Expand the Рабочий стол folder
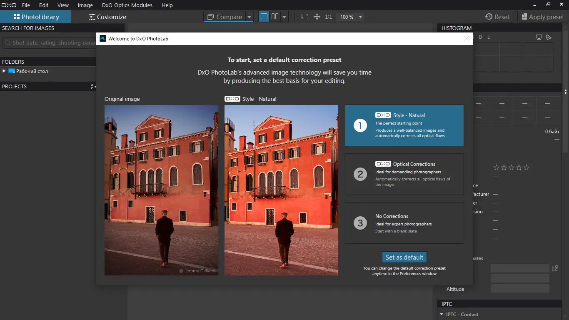 4,71
